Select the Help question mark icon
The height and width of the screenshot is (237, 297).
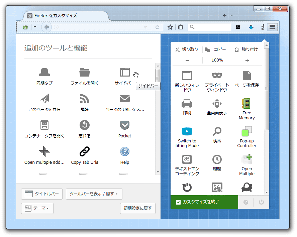pyautogui.click(x=125, y=151)
